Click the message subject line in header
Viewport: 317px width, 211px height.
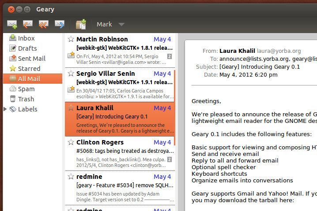click(x=260, y=67)
